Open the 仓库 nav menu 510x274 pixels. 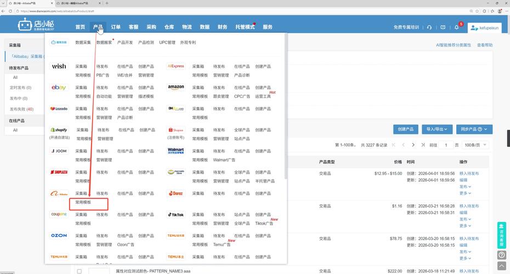(169, 27)
